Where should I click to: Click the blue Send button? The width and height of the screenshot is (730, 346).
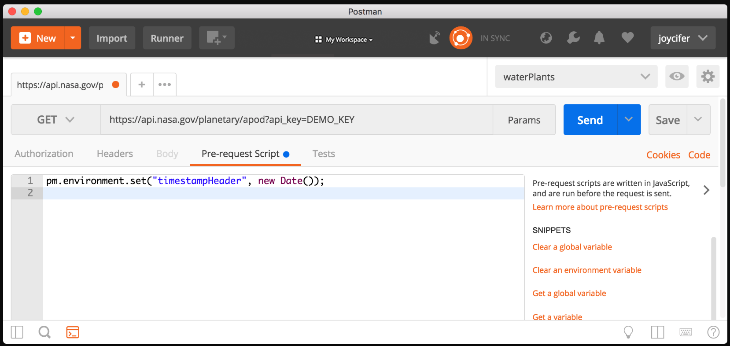coord(590,120)
